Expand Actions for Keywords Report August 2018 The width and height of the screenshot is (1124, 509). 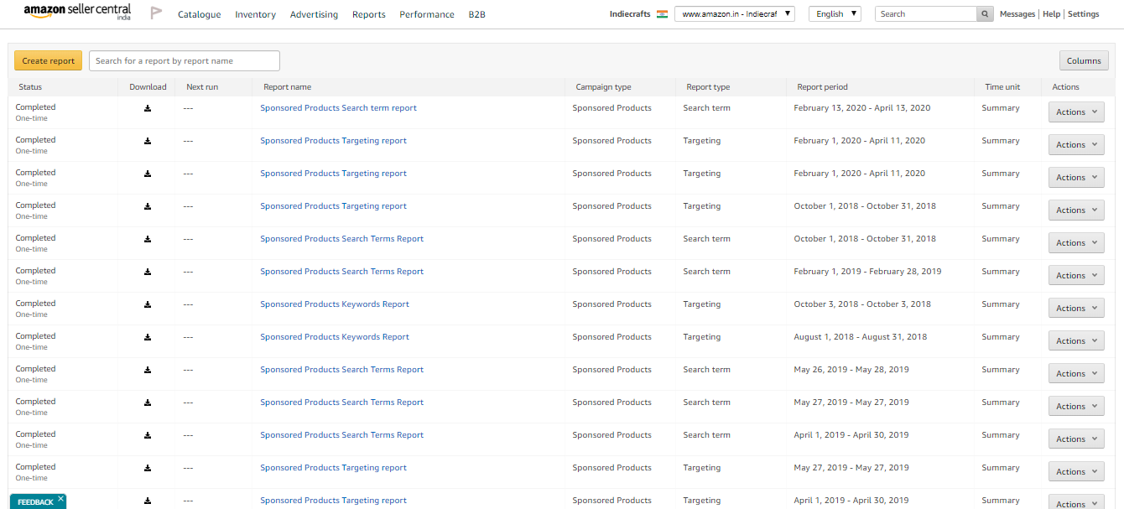[1076, 341]
